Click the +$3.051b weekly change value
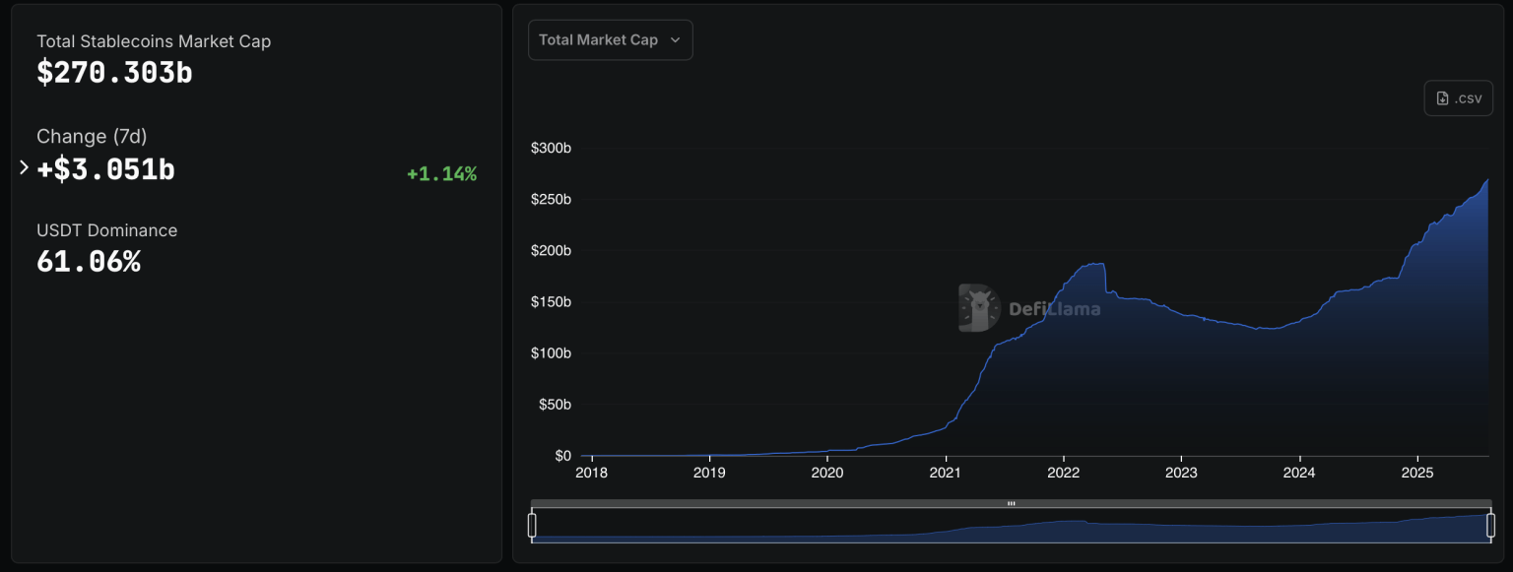Viewport: 1513px width, 572px height. point(105,169)
